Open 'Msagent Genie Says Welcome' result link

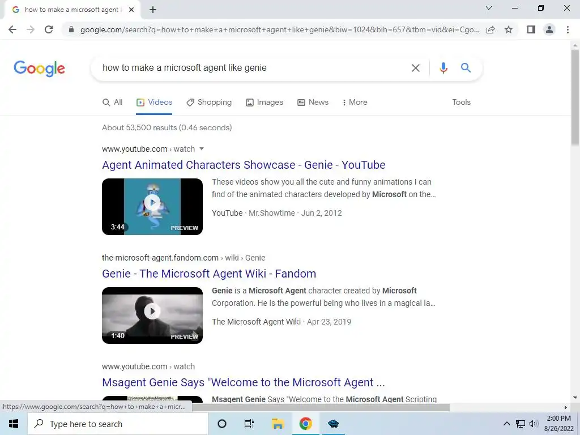(x=244, y=382)
